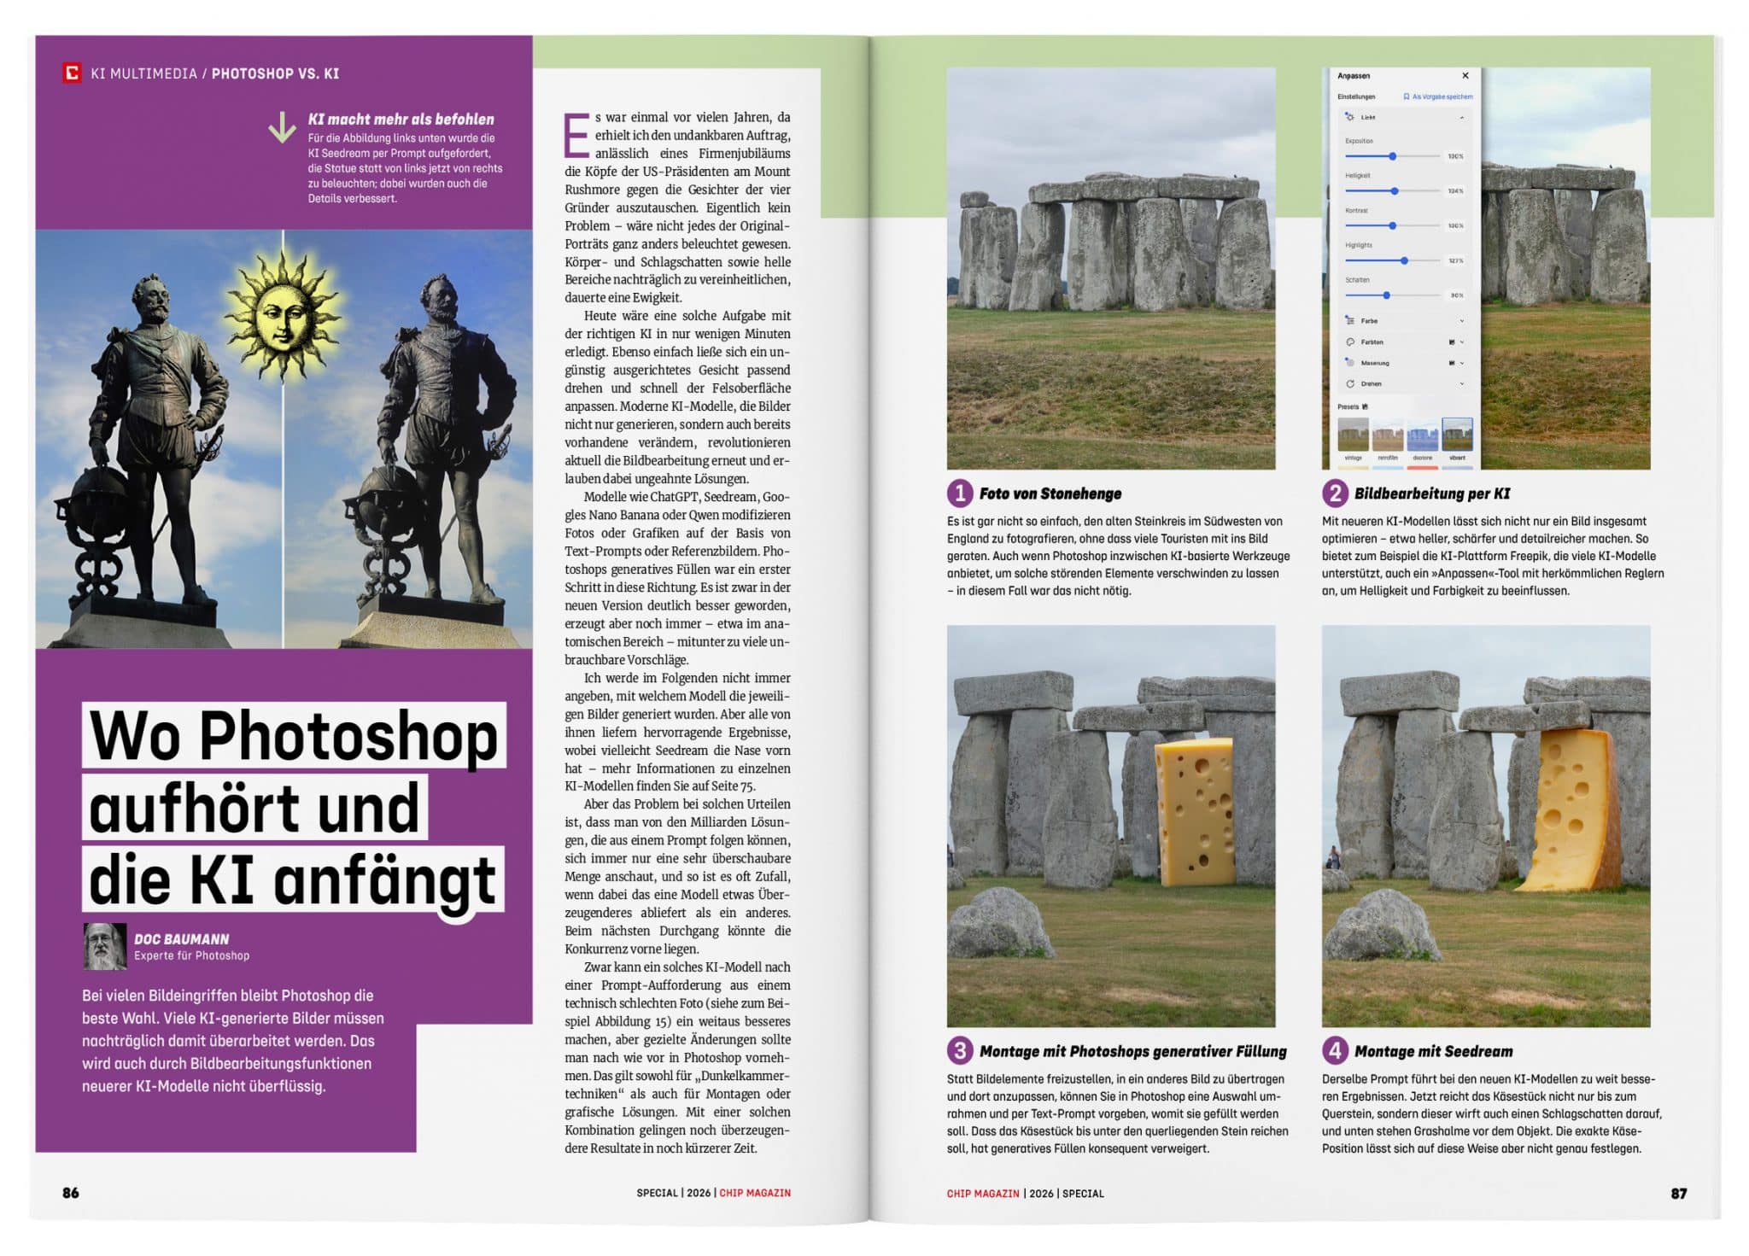Click the 'PHOTOSHOP VS. KI' header text

[x=275, y=73]
